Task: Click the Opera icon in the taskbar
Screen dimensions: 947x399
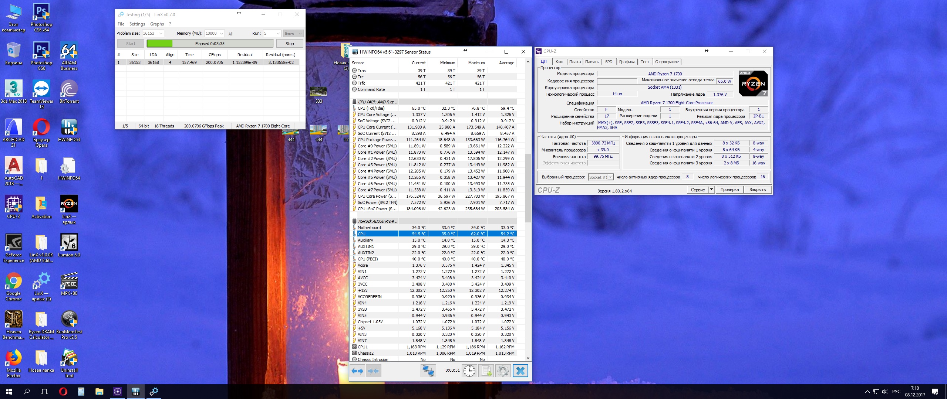Action: click(x=63, y=392)
